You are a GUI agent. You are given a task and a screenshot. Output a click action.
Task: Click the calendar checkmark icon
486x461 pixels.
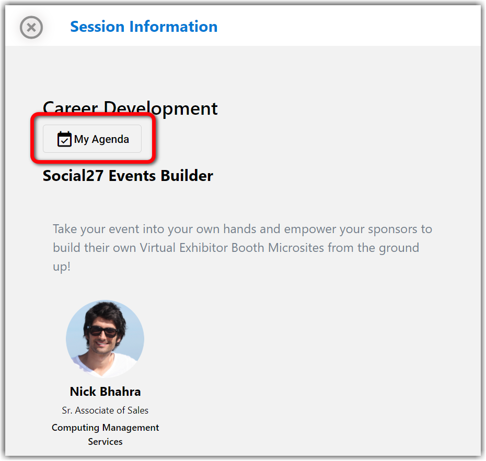click(x=64, y=139)
